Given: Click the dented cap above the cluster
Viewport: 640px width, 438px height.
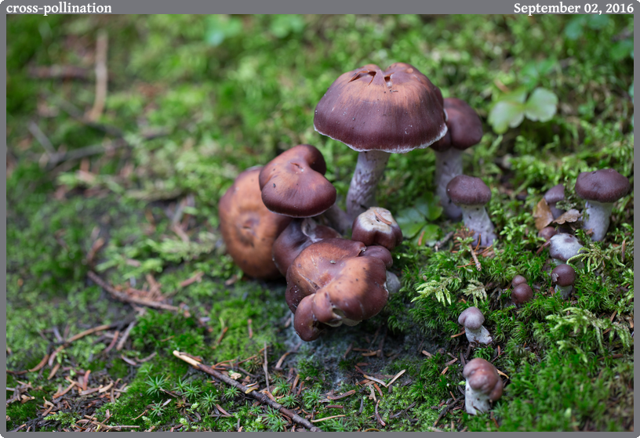Looking at the screenshot, I should (296, 182).
